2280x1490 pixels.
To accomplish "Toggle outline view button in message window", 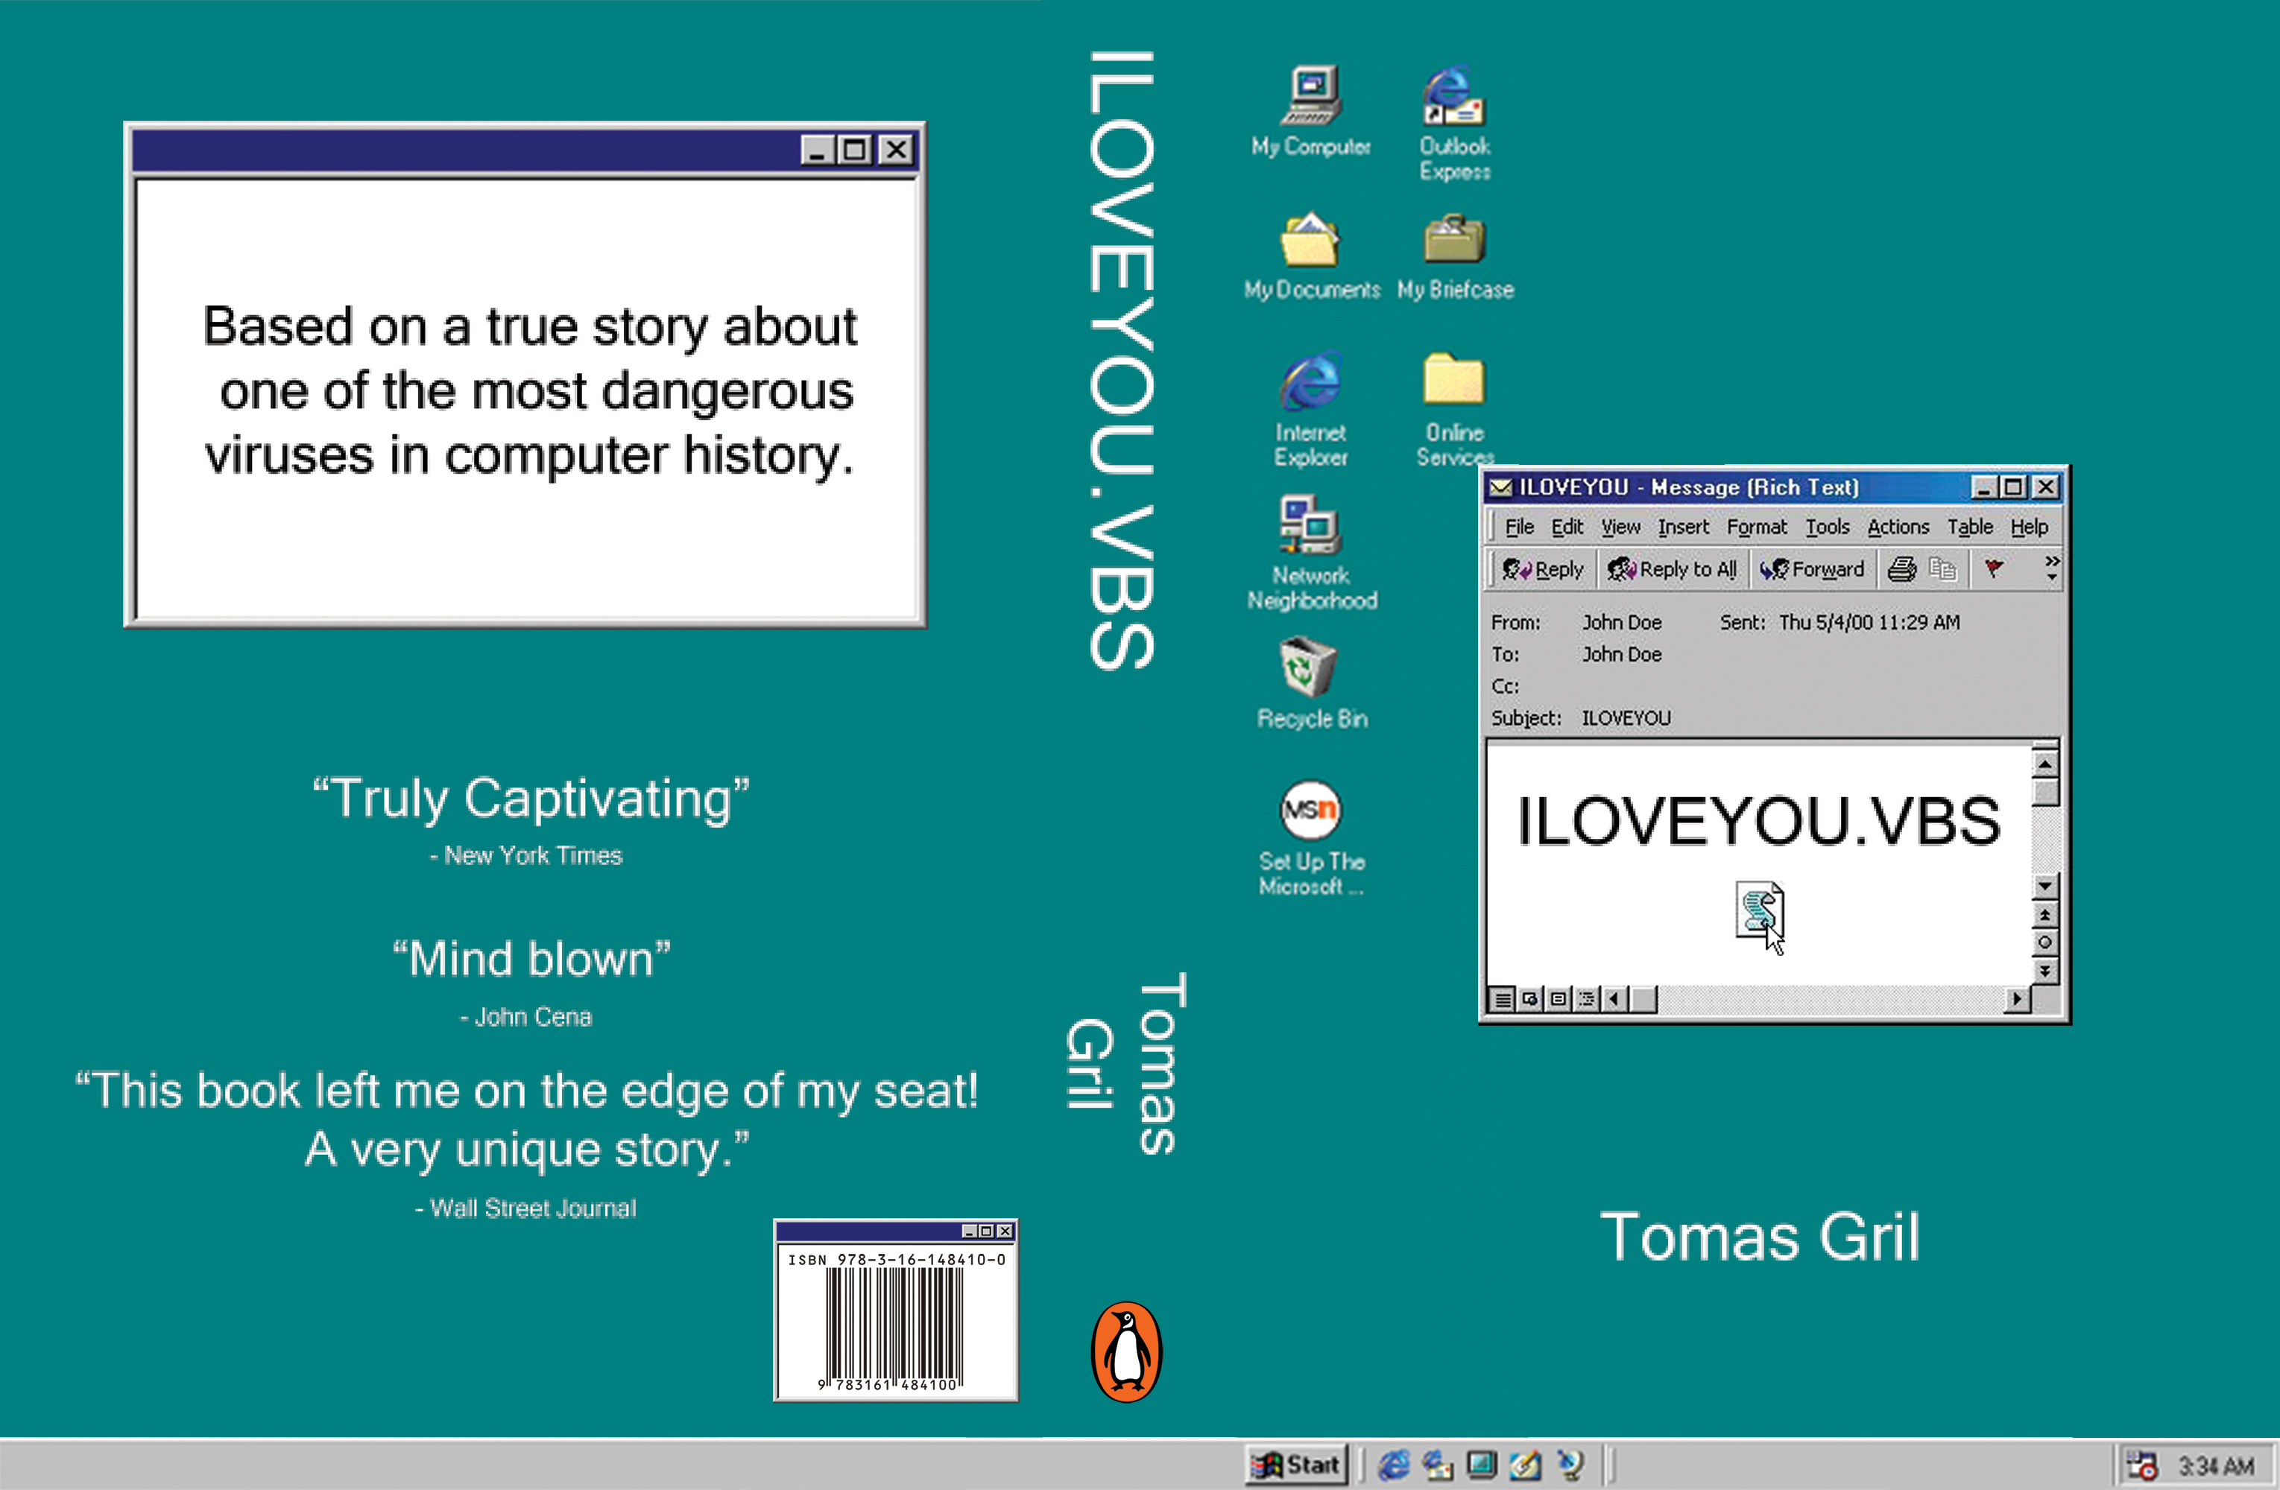I will 1586,1000.
